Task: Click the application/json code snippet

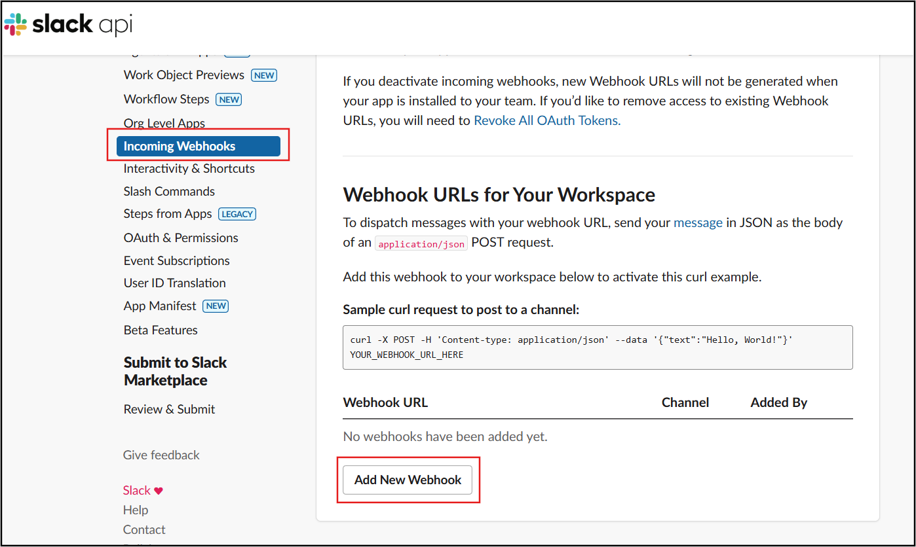Action: point(421,244)
